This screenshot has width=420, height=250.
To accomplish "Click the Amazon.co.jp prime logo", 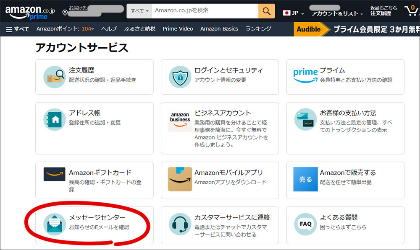I will pos(30,12).
